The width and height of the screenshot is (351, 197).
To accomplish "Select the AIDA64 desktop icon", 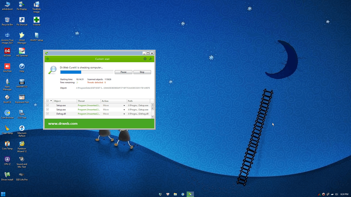I will 7,52.
